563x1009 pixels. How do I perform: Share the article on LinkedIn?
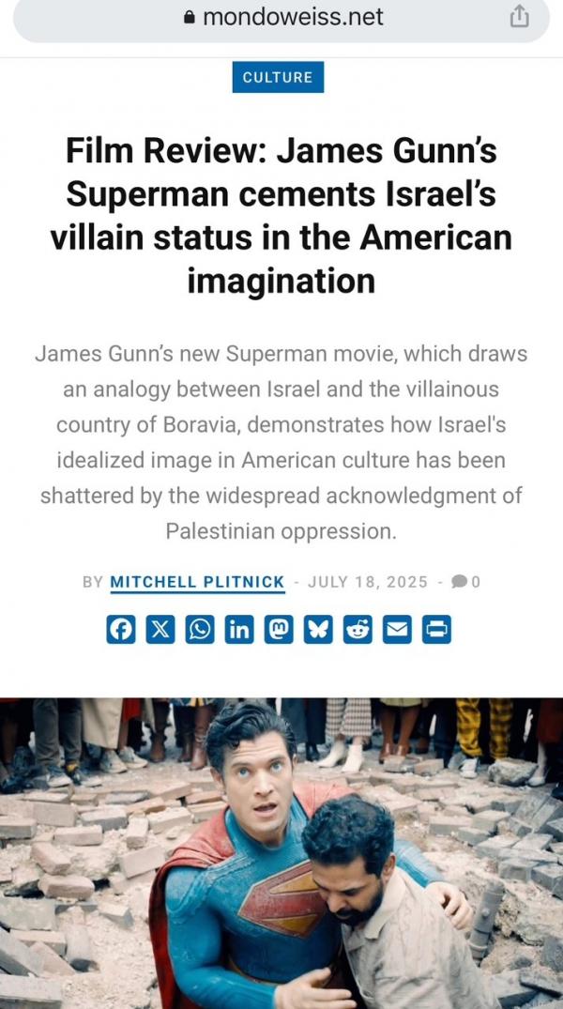239,630
